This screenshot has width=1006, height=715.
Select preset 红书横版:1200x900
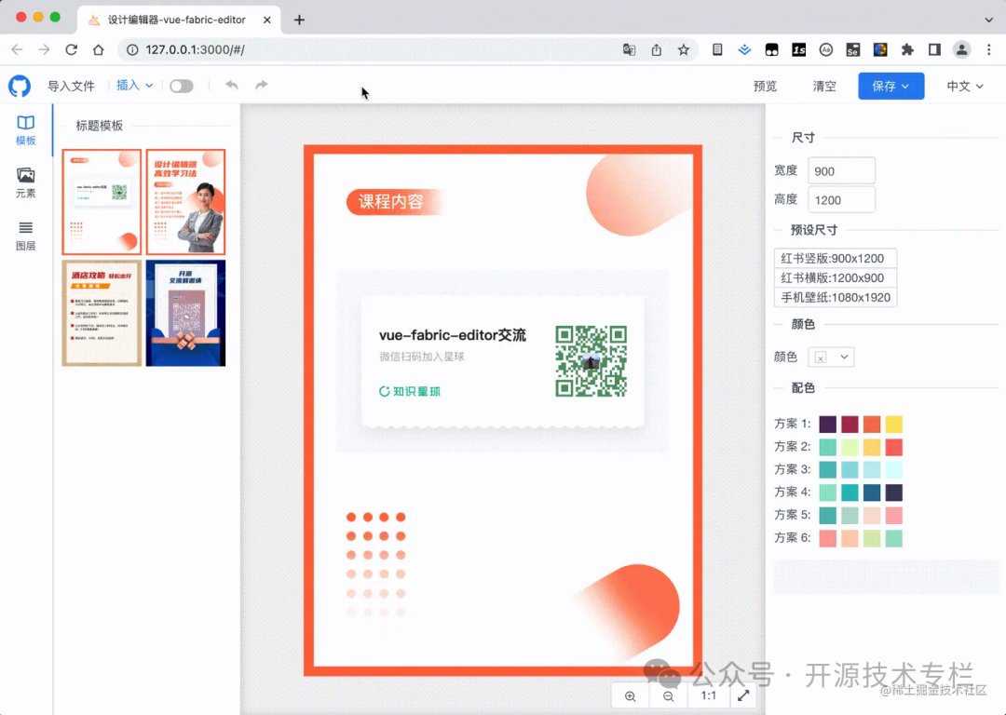(x=835, y=277)
